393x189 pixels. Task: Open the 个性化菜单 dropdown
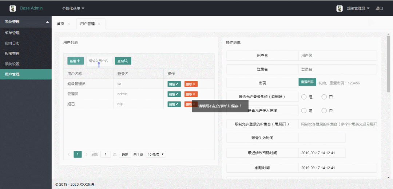coord(73,8)
